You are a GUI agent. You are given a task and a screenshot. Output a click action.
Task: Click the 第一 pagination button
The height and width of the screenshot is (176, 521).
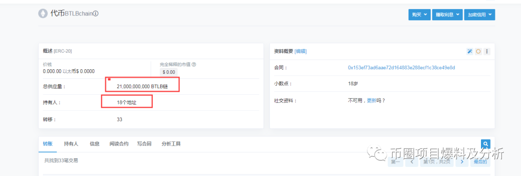(x=396, y=162)
